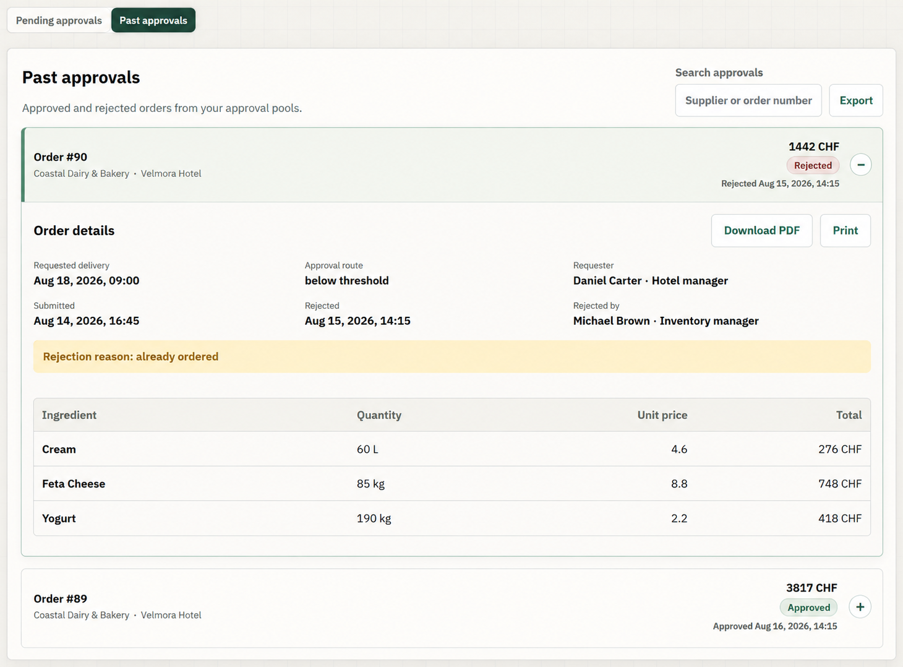
Task: Click the Approved status badge
Action: pyautogui.click(x=808, y=608)
